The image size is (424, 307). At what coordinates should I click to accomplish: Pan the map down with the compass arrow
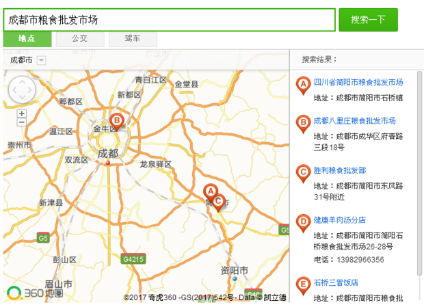[22, 98]
